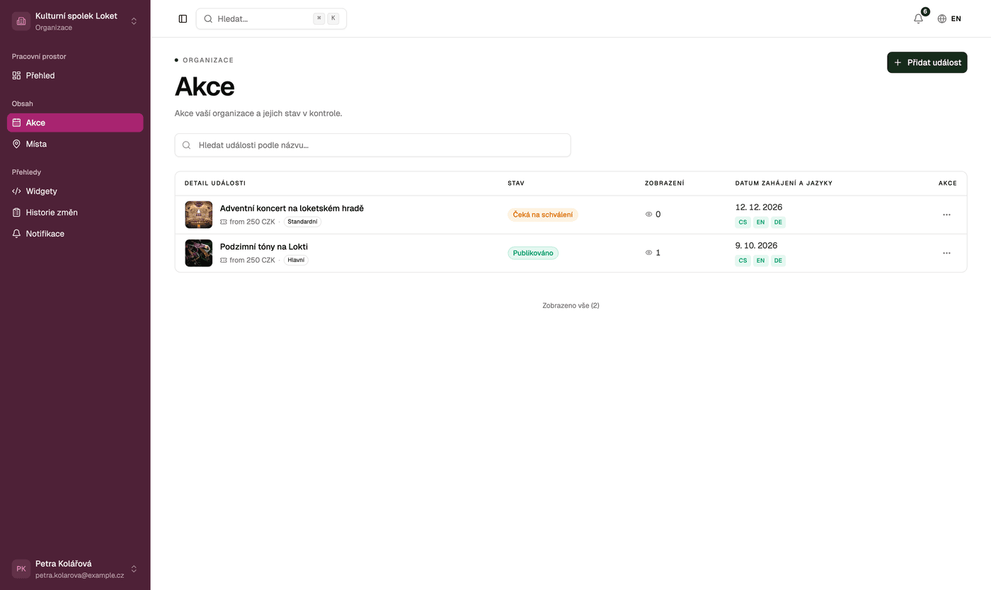
Task: Focus the Hledat události podle názvu field
Action: click(372, 145)
